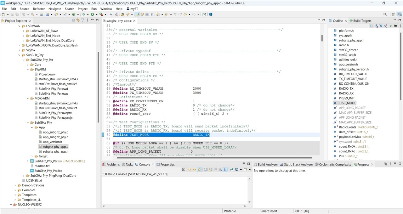403x214 pixels.
Task: Click the Debug bug icon in toolbar
Action: tap(84, 14)
